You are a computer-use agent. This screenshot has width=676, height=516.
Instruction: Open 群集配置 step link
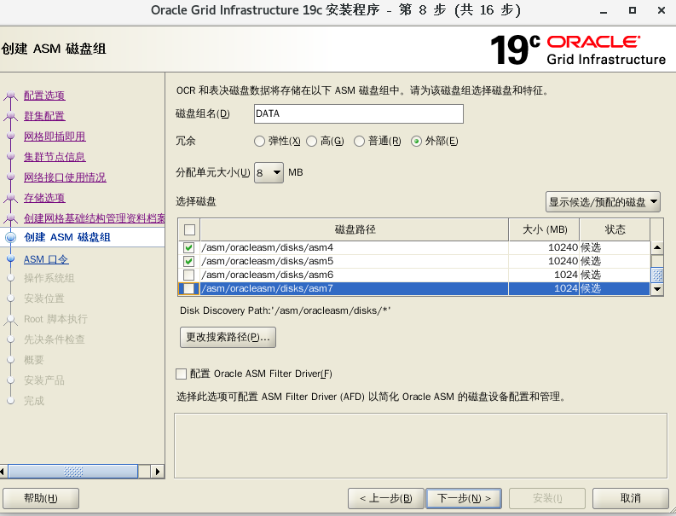[x=44, y=116]
